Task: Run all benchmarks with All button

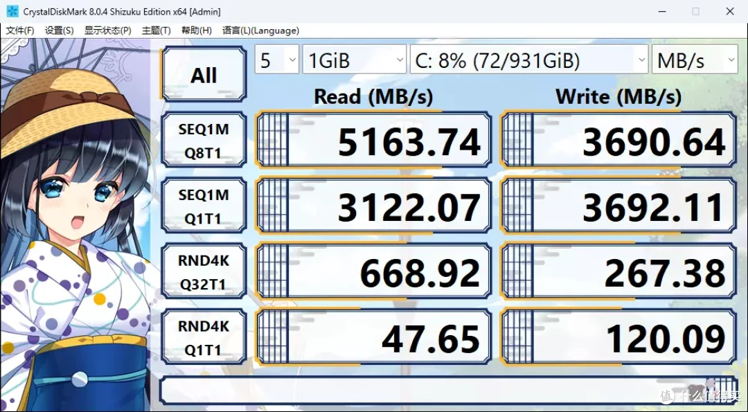Action: (204, 74)
